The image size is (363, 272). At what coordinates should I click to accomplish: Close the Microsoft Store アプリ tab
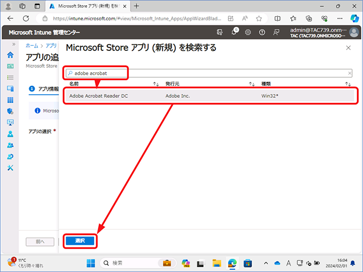pyautogui.click(x=125, y=6)
